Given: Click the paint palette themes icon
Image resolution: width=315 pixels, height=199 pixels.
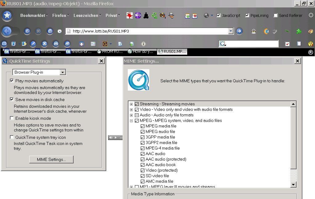Looking at the screenshot, I should (x=310, y=31).
